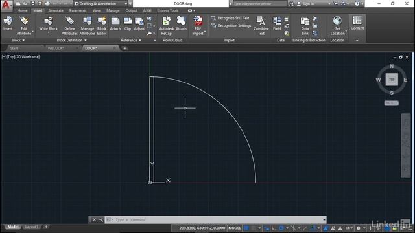This screenshot has height=233, width=415.
Task: Click the Edit Attribute tool
Action: coord(24,26)
